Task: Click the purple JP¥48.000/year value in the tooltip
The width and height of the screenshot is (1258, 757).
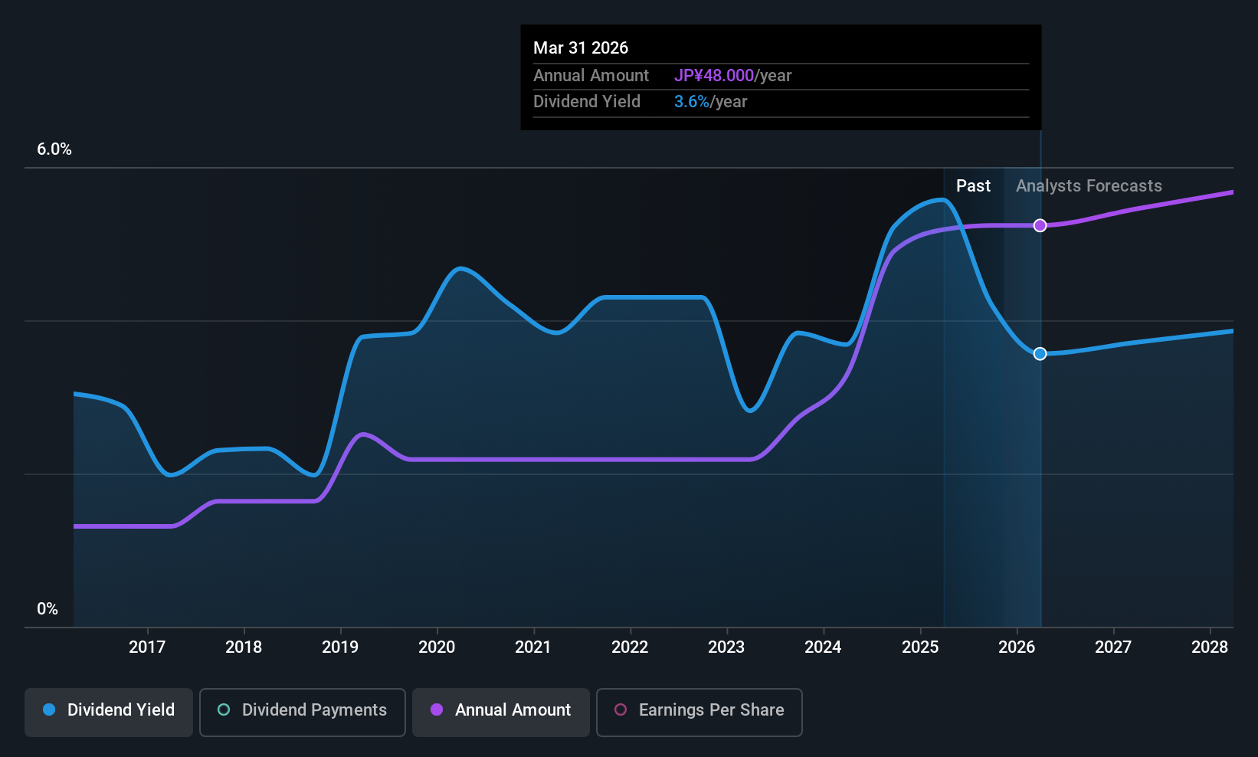Action: 713,76
